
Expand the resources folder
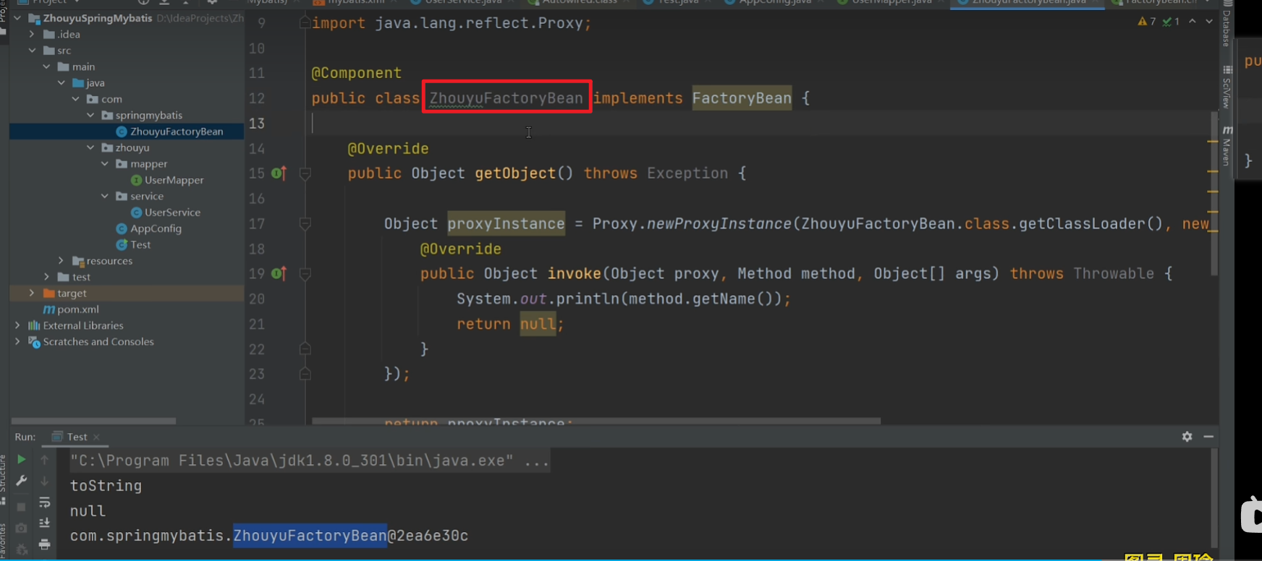pyautogui.click(x=61, y=261)
